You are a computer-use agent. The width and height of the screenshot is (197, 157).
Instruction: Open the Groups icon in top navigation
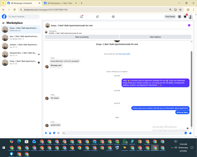tap(113, 16)
